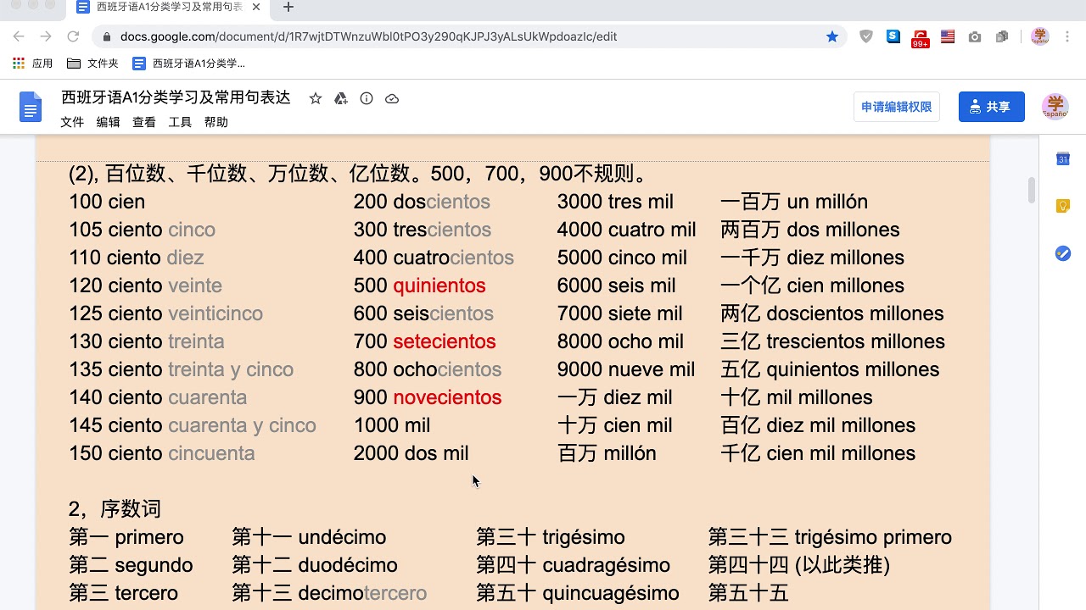This screenshot has width=1086, height=610.
Task: Open a new browser tab
Action: pos(288,8)
